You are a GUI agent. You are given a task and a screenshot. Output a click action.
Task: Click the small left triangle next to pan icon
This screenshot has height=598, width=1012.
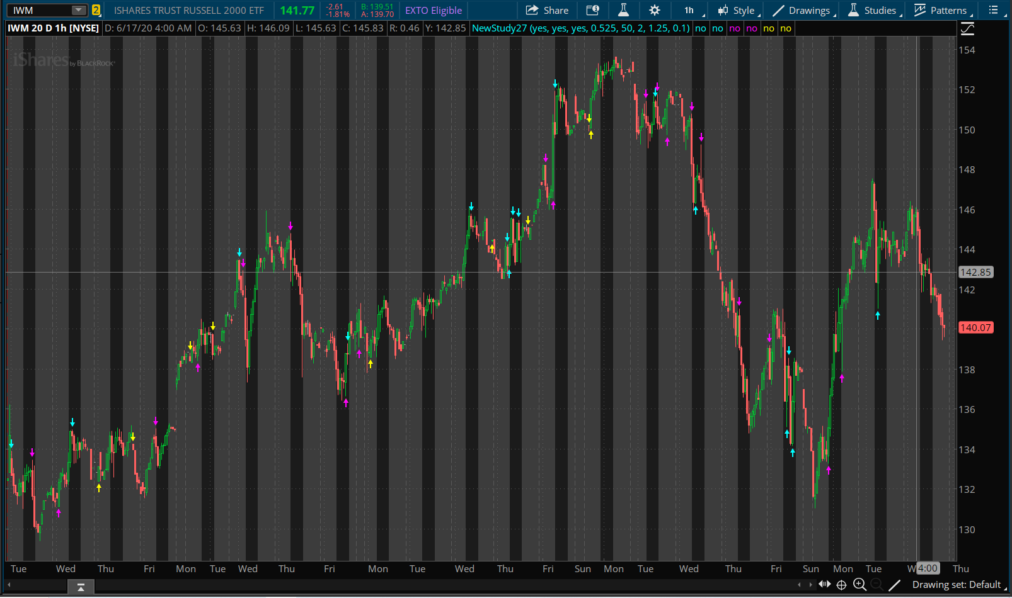(800, 585)
